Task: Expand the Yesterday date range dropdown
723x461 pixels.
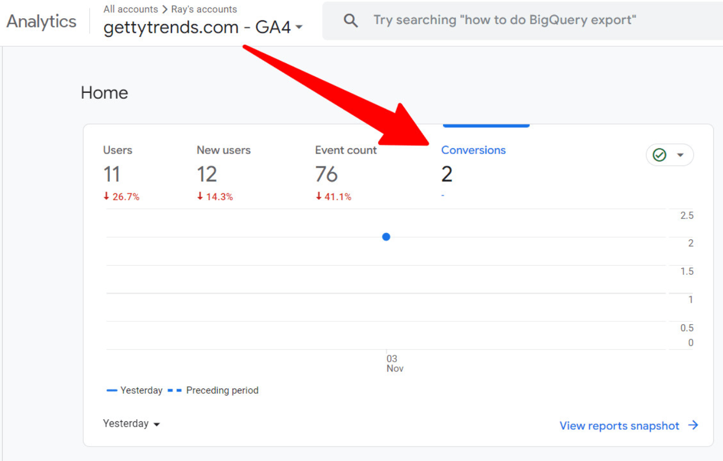Action: 131,424
